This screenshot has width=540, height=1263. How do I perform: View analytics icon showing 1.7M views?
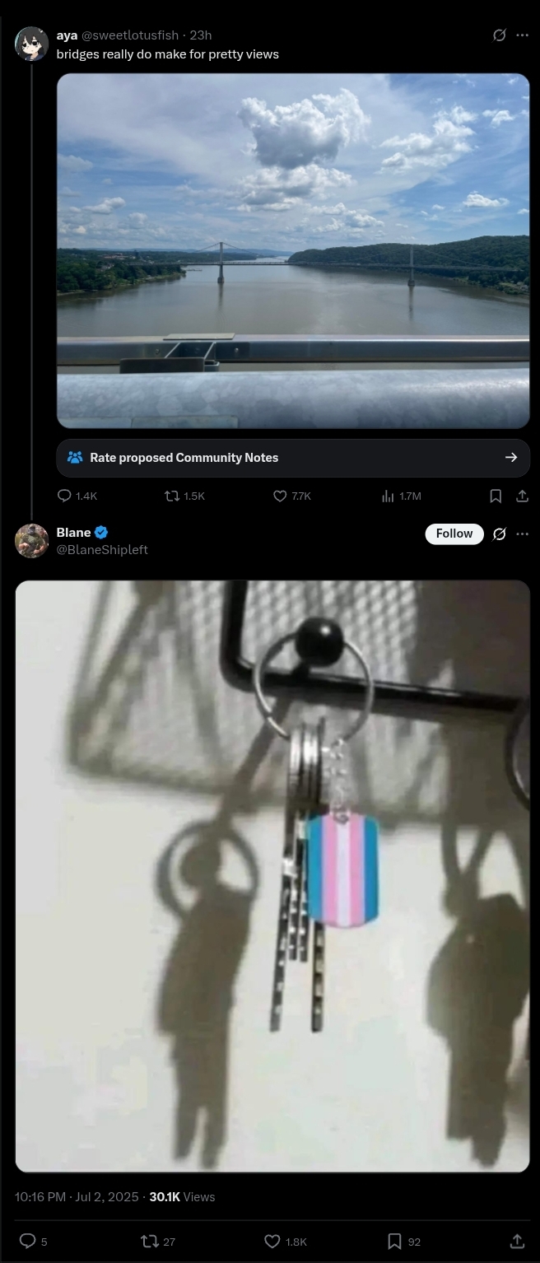388,496
